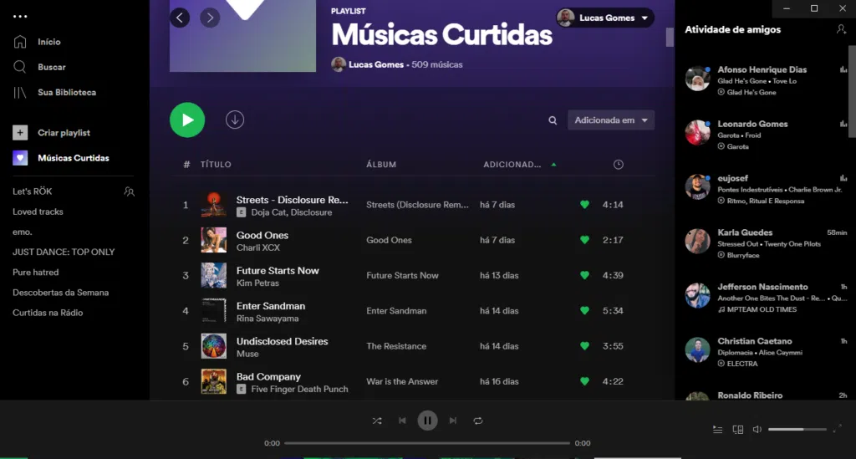
Task: Download the playlist with the arrow icon
Action: pos(235,120)
